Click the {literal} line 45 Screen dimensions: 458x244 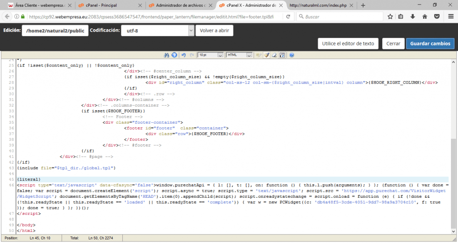(29, 179)
